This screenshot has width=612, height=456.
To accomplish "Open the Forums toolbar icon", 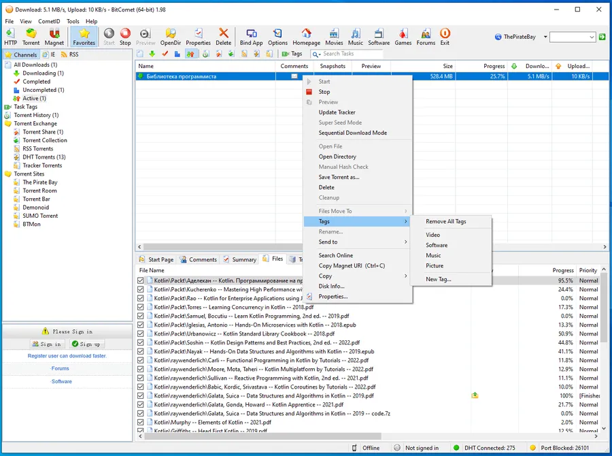I will pyautogui.click(x=426, y=37).
